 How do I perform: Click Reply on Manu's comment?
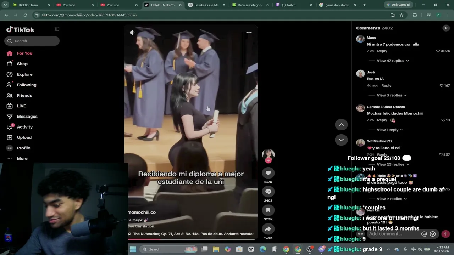point(382,51)
